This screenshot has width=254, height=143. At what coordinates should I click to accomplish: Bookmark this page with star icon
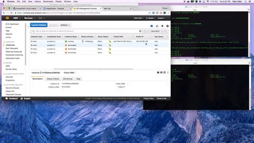pyautogui.click(x=149, y=13)
